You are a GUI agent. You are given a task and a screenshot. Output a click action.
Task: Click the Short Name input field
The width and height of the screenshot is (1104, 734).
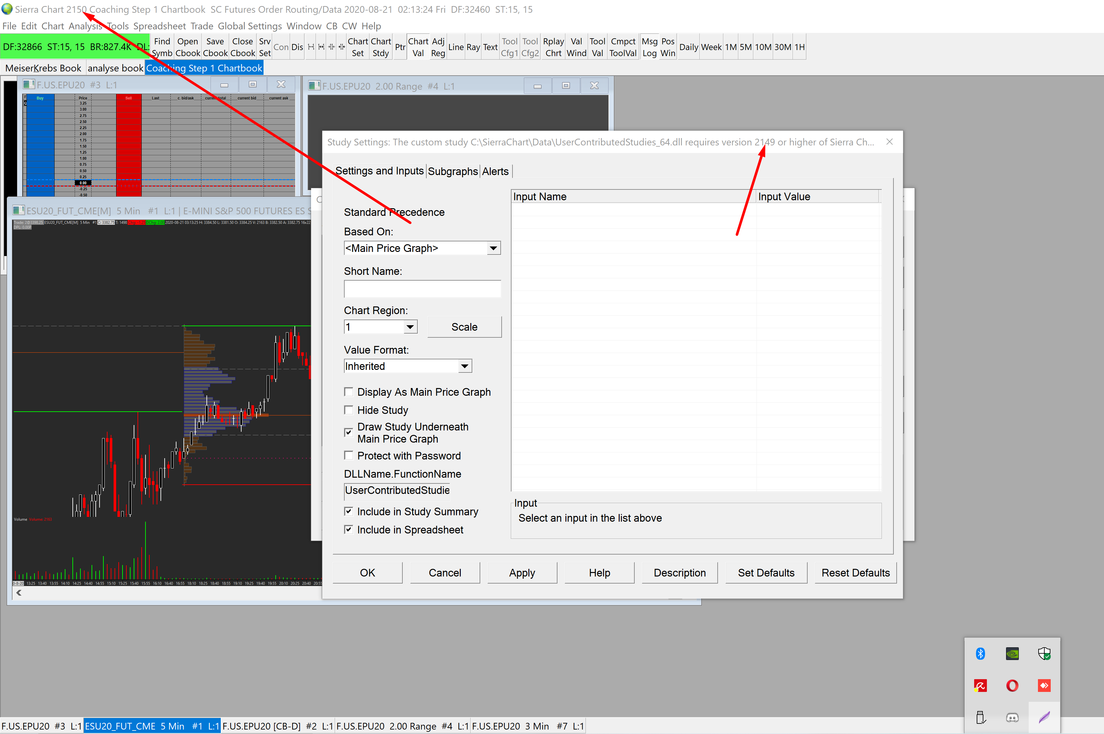(x=422, y=289)
